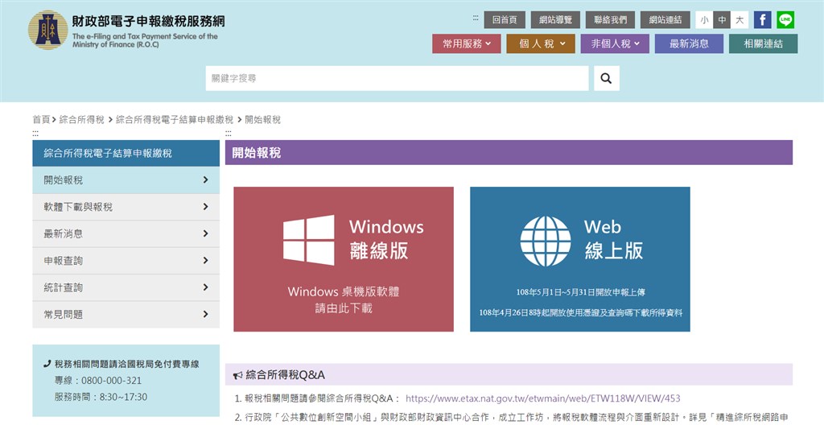Open 最新消息 in top navigation
Viewport: 824px width, 425px height.
[x=689, y=43]
